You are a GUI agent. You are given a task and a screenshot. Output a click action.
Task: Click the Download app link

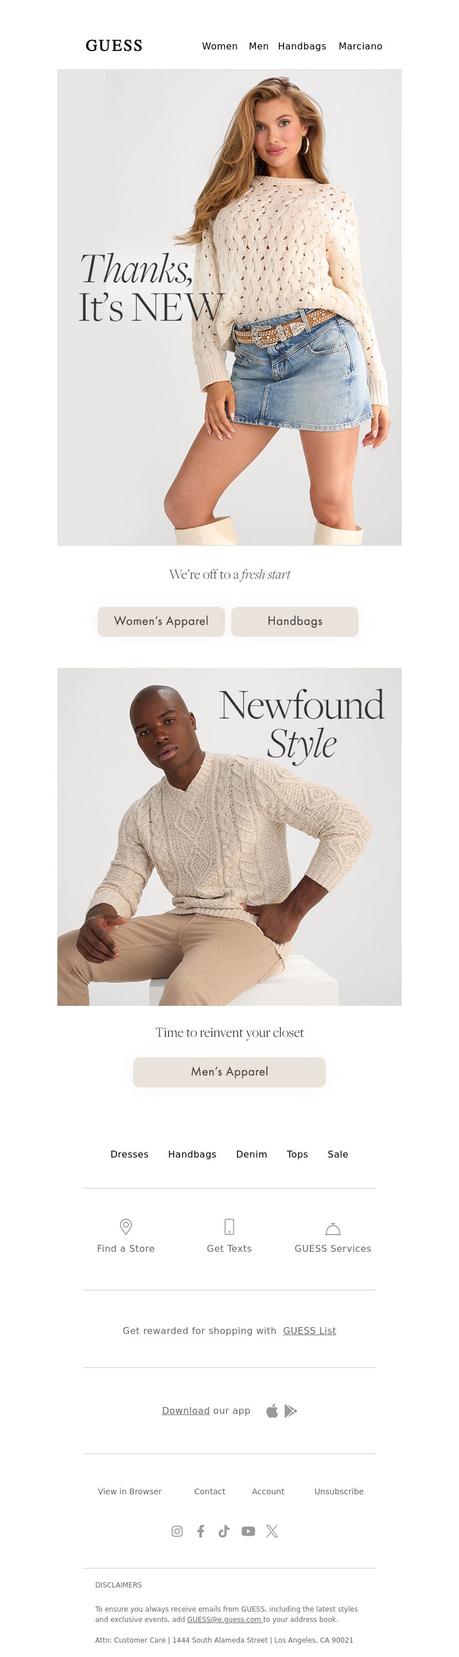click(185, 1410)
